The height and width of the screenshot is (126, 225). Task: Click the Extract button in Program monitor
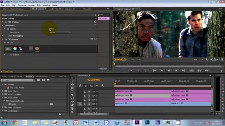coord(199,71)
